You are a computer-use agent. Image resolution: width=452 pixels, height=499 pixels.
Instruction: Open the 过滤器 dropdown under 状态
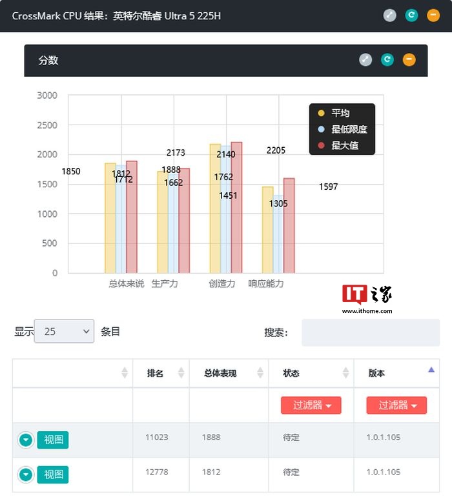(x=311, y=405)
